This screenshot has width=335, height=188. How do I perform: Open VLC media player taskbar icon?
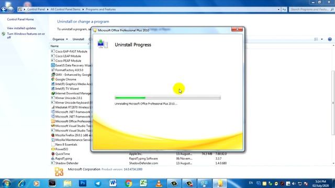pos(159,183)
